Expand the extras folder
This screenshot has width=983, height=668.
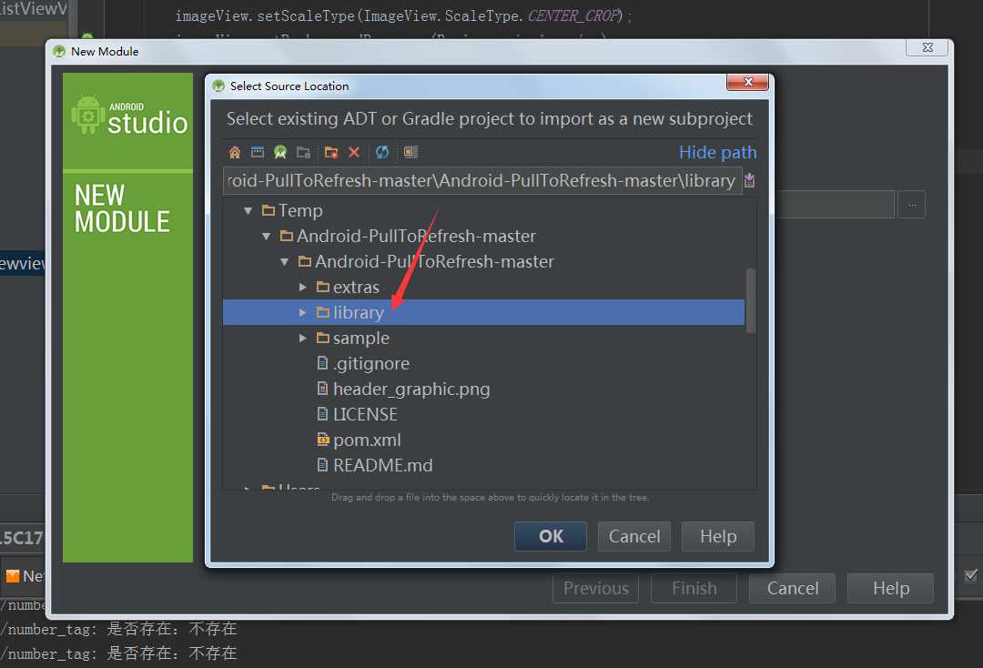point(303,287)
